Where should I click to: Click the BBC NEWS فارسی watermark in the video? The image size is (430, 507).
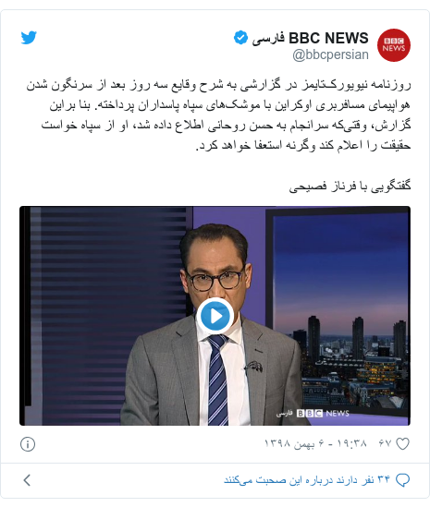pos(313,414)
